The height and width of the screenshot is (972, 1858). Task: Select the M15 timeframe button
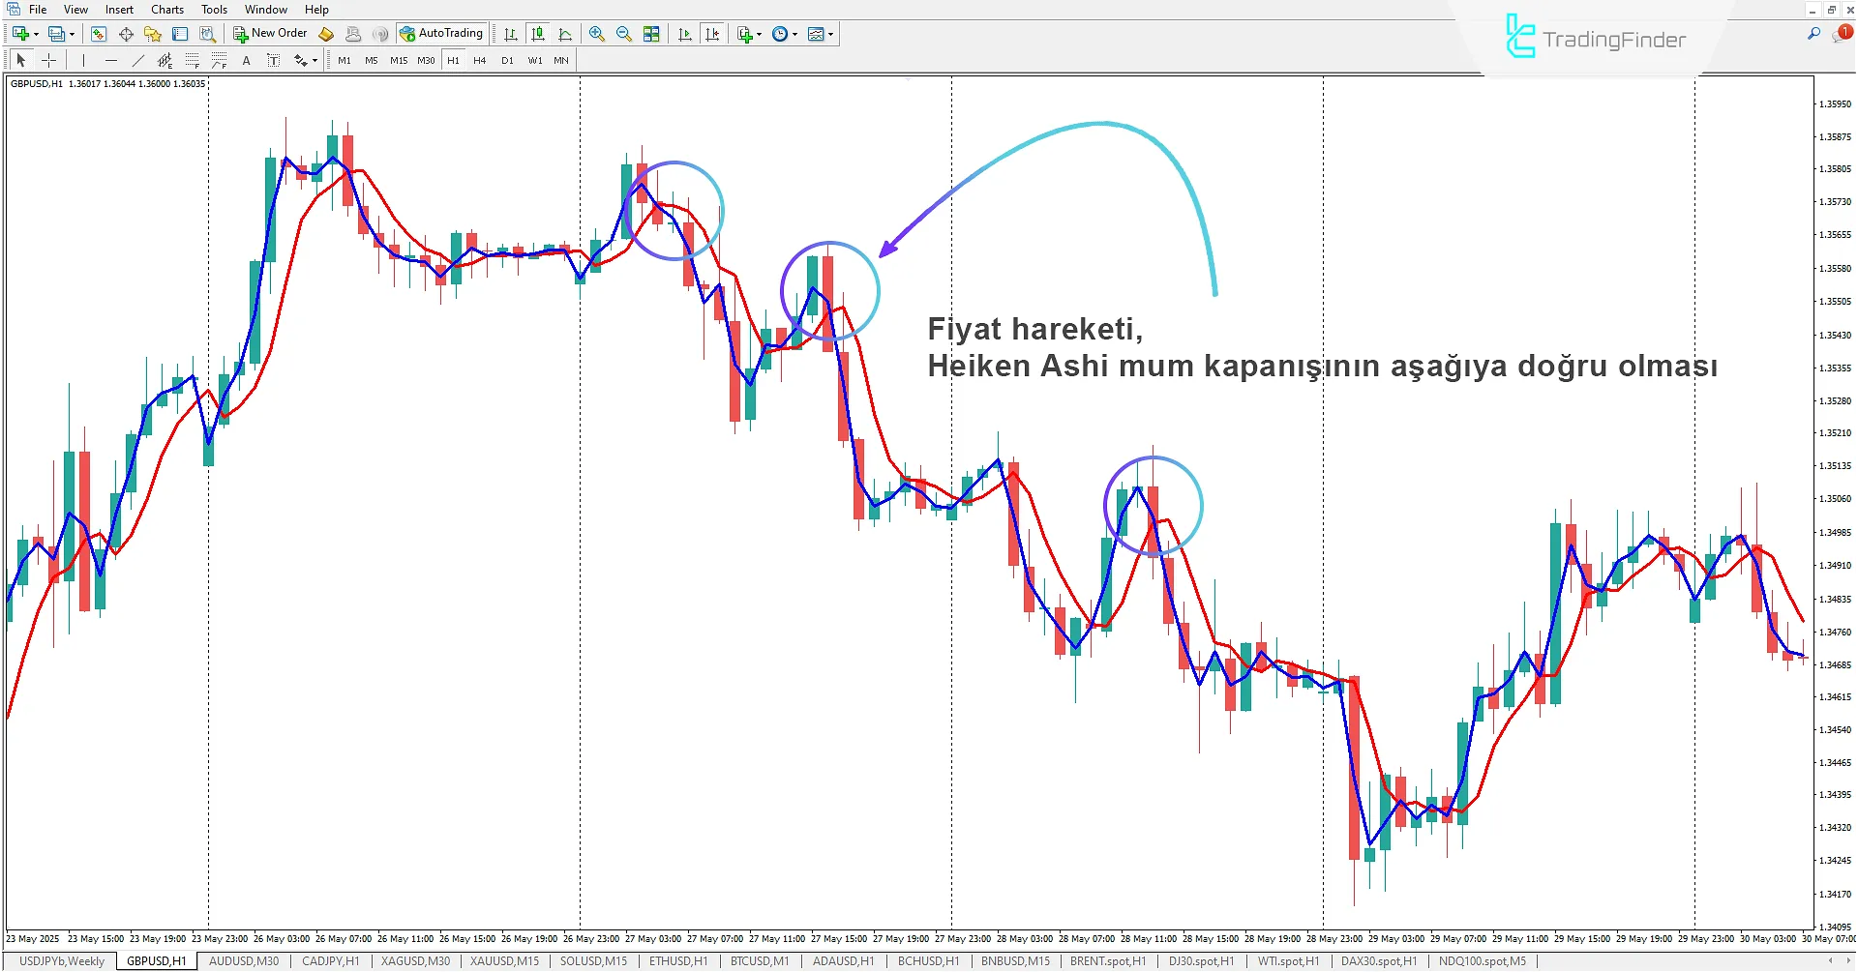398,59
